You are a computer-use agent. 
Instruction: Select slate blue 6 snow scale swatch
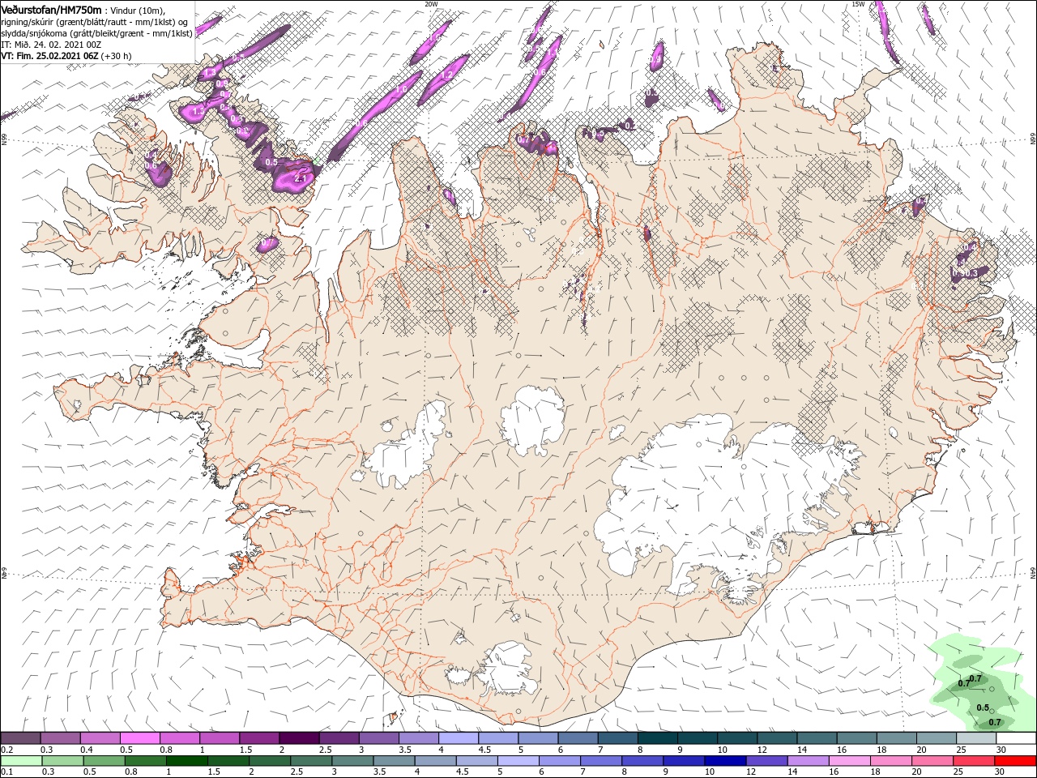pos(578,738)
